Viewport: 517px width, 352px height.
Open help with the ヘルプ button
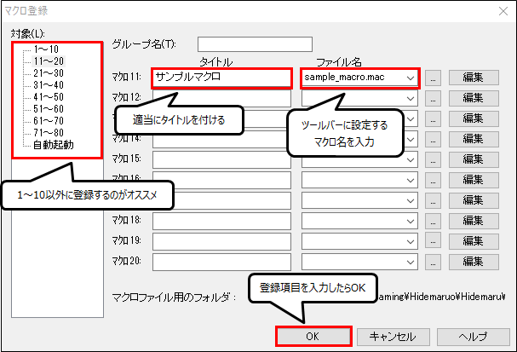tap(474, 337)
